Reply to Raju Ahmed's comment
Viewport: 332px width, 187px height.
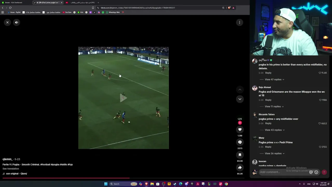(268, 100)
